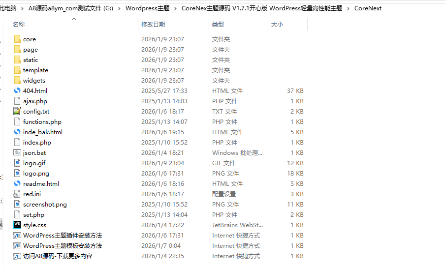Image resolution: width=446 pixels, height=268 pixels.
Task: Expand chevron after 此电脑 breadcrumb
Action: (22, 8)
